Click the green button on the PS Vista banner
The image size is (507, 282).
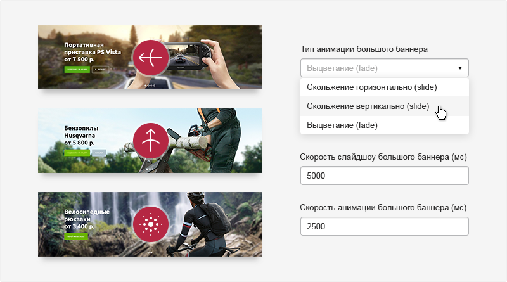pos(77,69)
